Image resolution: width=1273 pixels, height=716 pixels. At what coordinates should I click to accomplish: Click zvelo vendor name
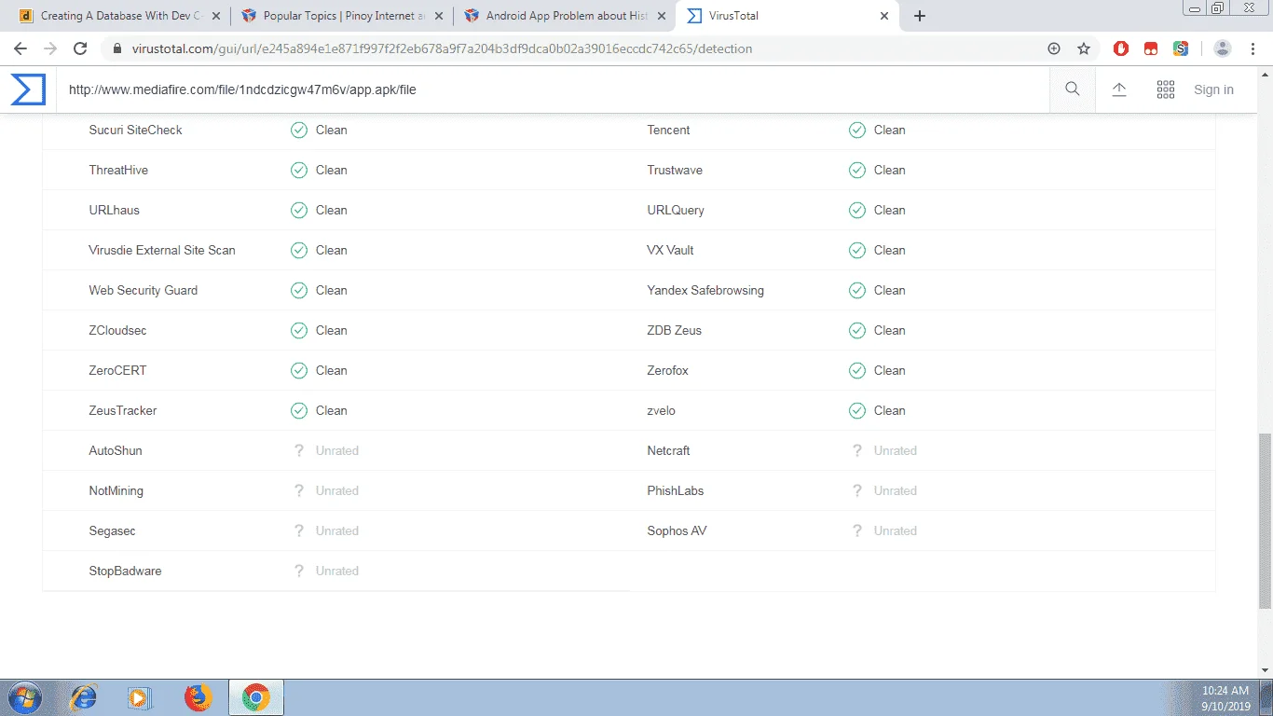click(661, 410)
